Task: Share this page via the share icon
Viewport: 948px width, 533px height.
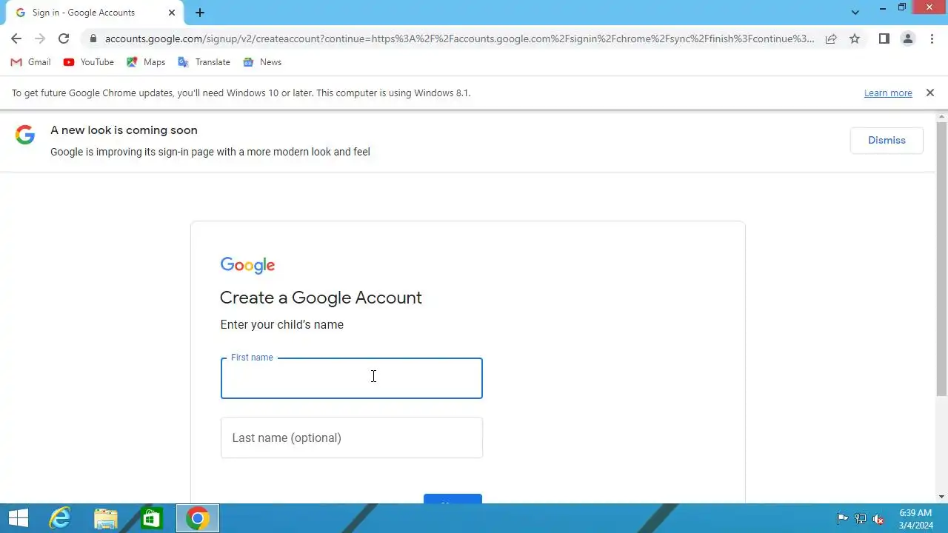Action: coord(831,38)
